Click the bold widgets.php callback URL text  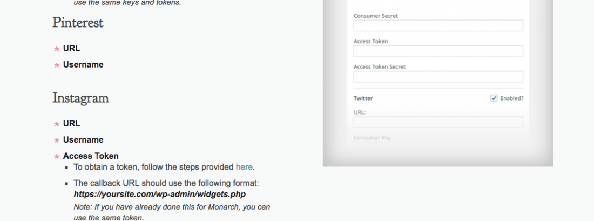coord(159,195)
